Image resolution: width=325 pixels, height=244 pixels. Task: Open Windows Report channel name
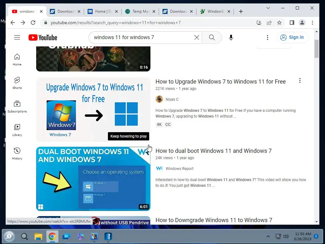pos(179,169)
